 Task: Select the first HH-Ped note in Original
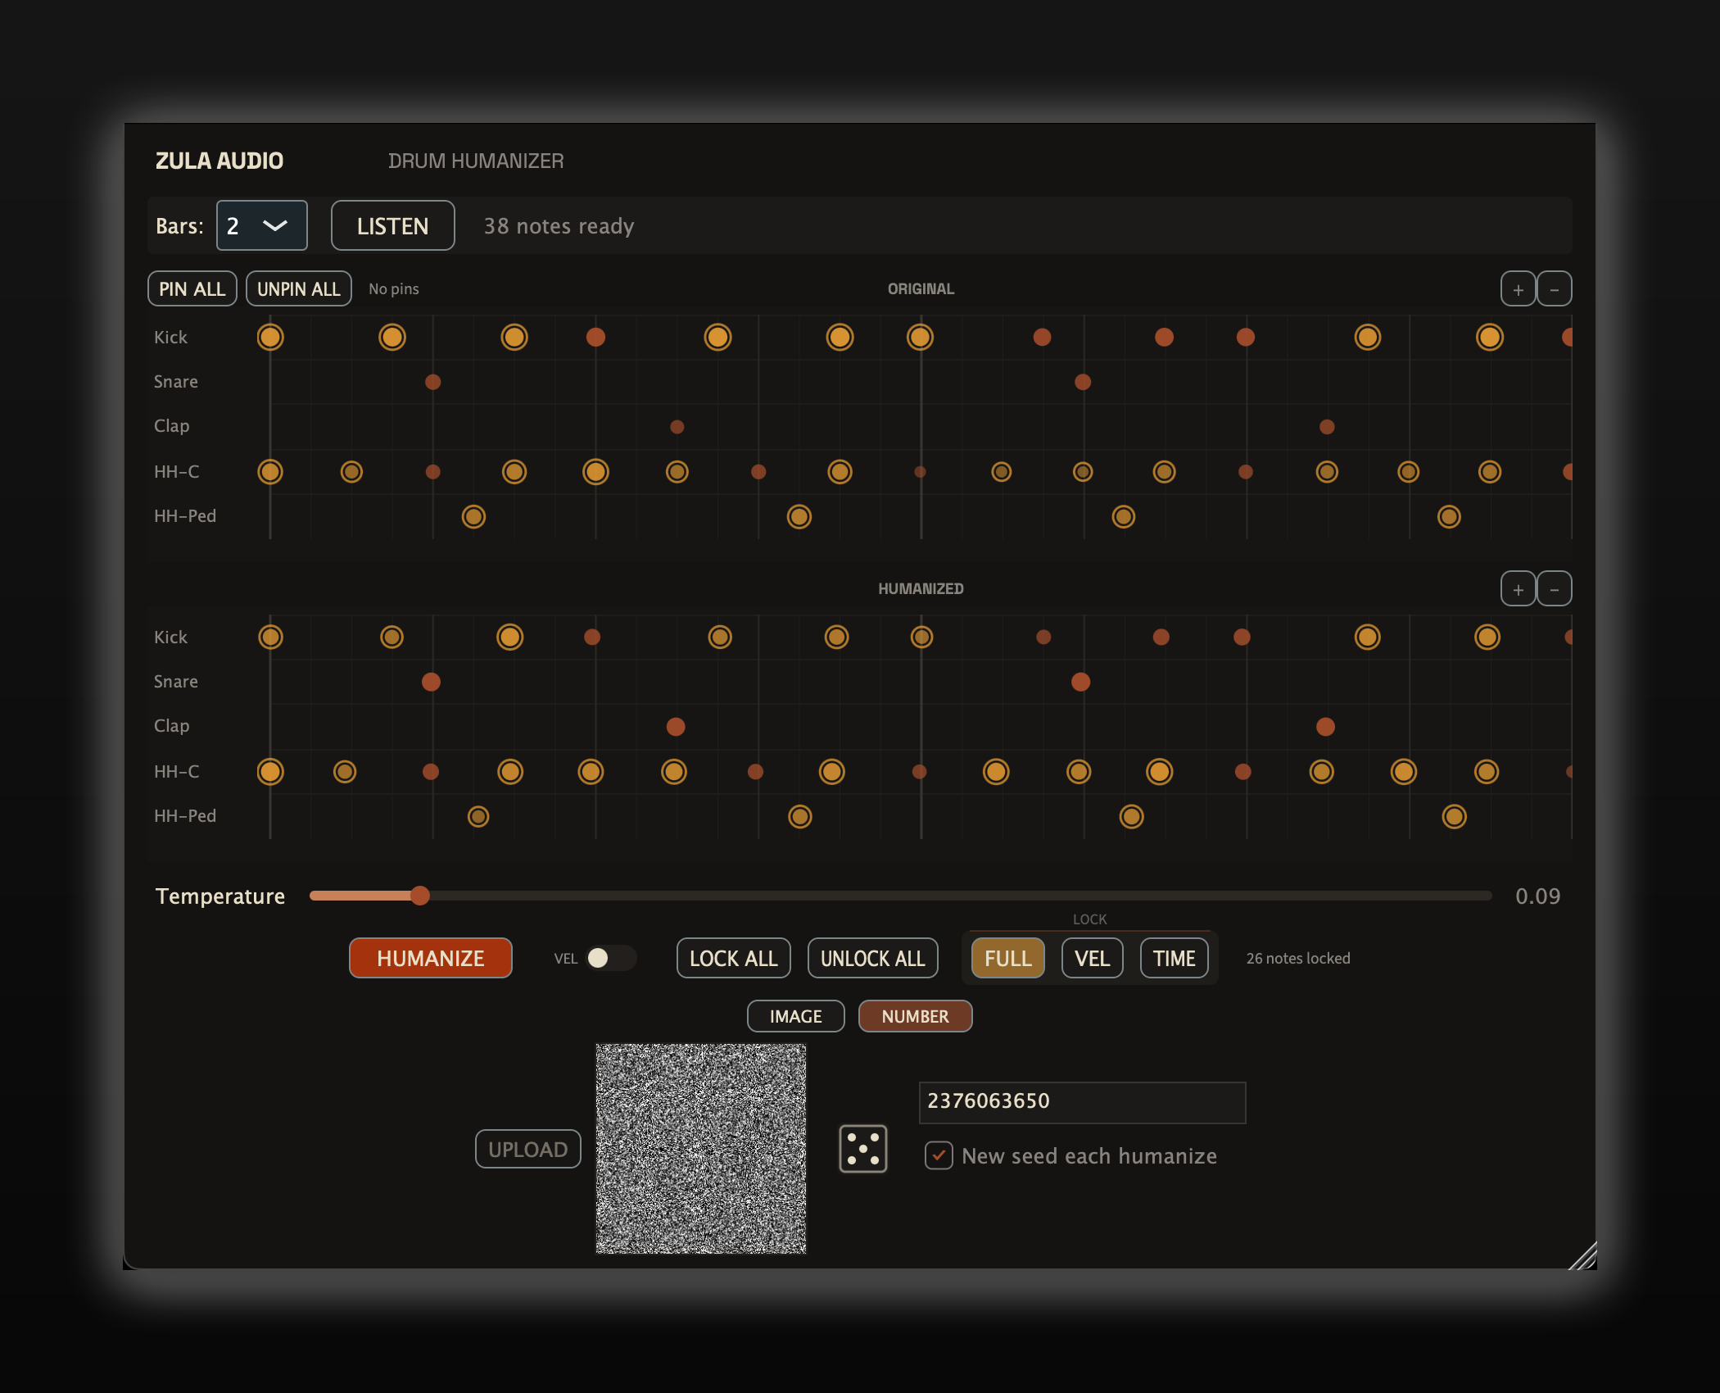[x=473, y=517]
